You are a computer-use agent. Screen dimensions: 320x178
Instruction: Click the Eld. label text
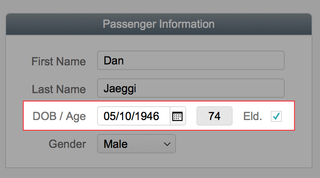point(253,116)
